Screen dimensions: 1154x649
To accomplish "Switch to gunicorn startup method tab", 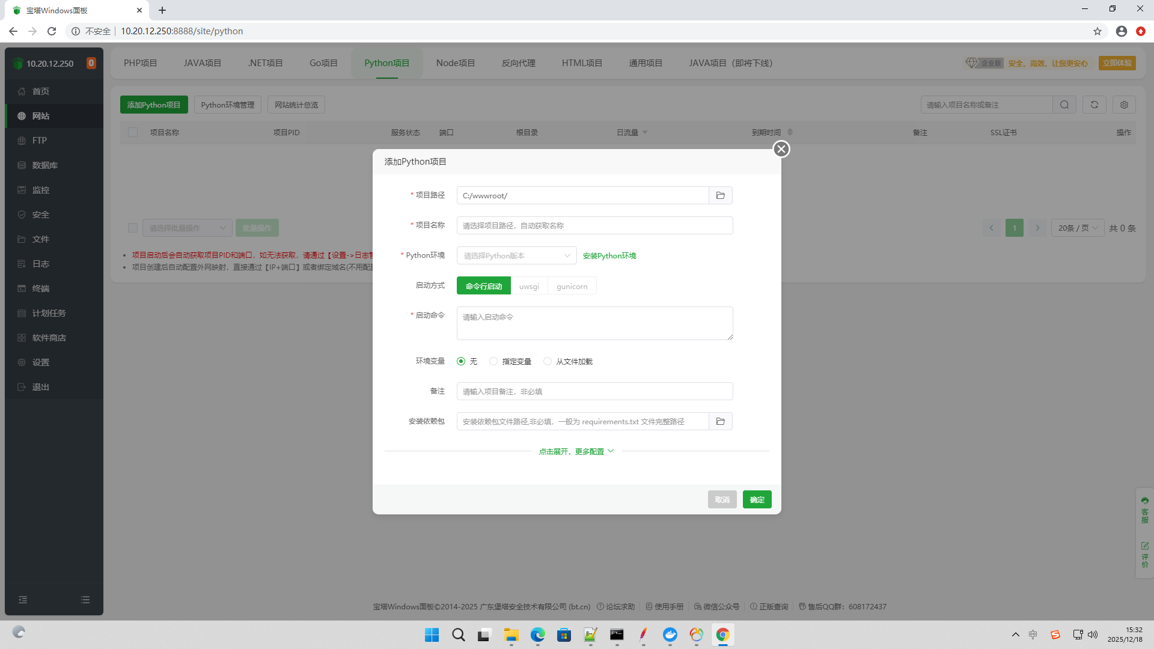I will point(572,286).
